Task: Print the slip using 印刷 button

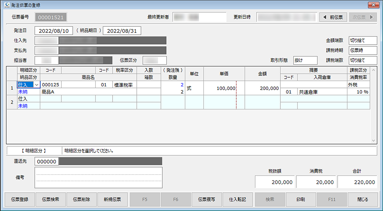Action: pos(301,199)
